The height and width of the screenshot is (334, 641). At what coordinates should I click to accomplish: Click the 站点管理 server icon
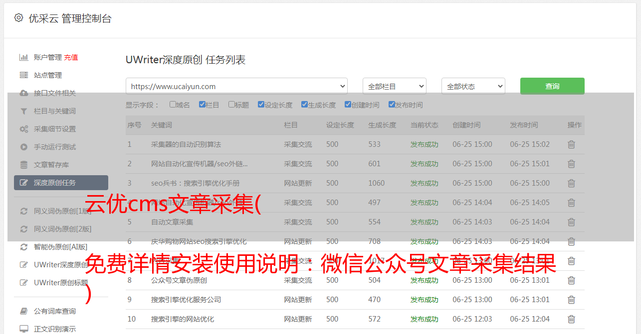23,75
